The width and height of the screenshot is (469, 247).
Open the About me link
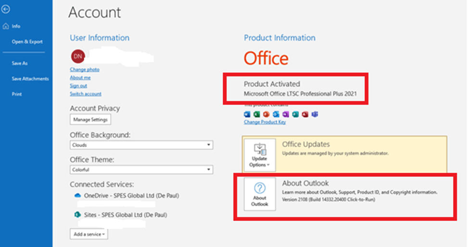[80, 78]
